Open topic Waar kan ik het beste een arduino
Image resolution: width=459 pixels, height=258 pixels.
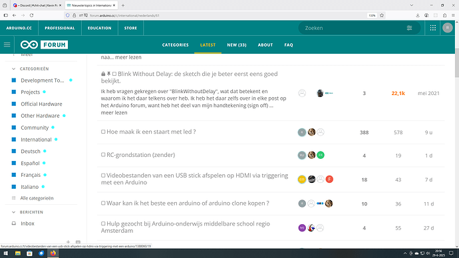188,203
